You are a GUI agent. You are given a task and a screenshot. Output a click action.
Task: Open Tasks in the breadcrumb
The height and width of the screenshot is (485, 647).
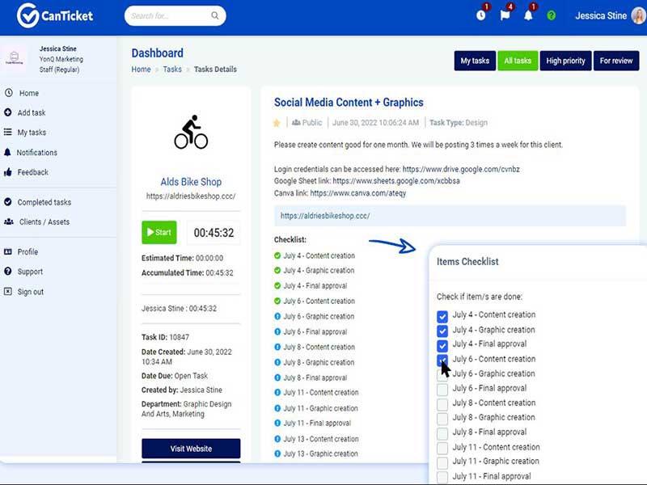[x=172, y=70]
